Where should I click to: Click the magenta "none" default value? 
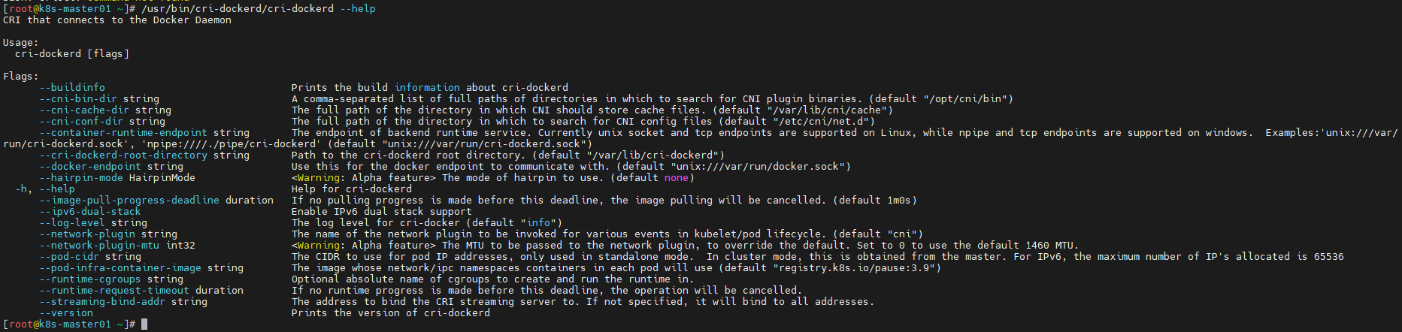pyautogui.click(x=677, y=178)
